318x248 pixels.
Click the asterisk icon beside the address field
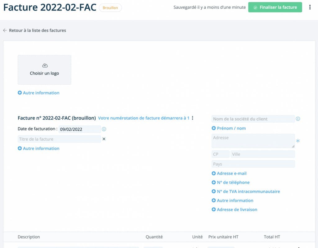tap(298, 141)
